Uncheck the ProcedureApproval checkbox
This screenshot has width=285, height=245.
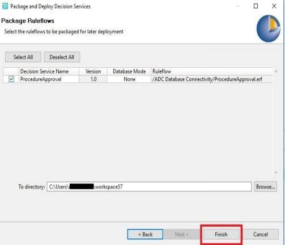tap(11, 79)
